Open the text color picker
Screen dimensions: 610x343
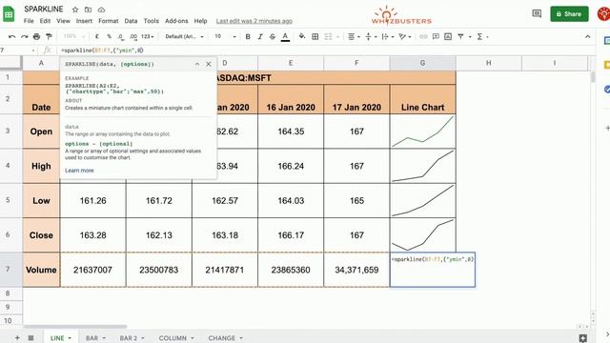click(x=286, y=36)
